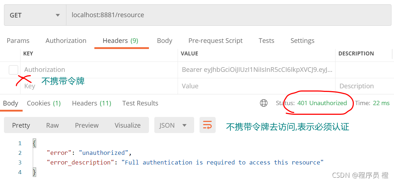Switch to the Tests tab
The width and height of the screenshot is (394, 182).
point(266,40)
